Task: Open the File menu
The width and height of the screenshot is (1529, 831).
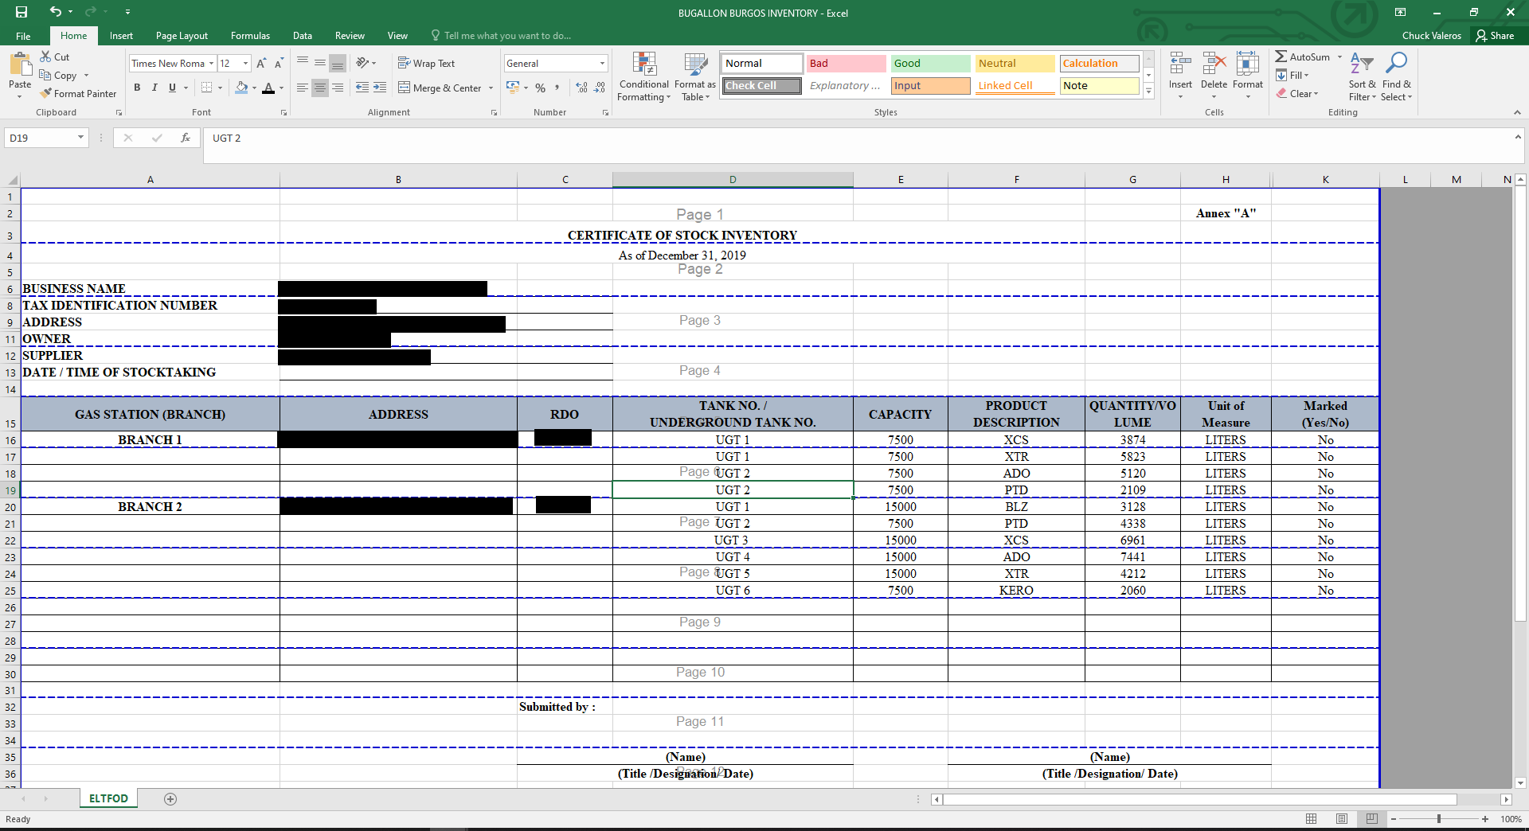Action: tap(23, 36)
